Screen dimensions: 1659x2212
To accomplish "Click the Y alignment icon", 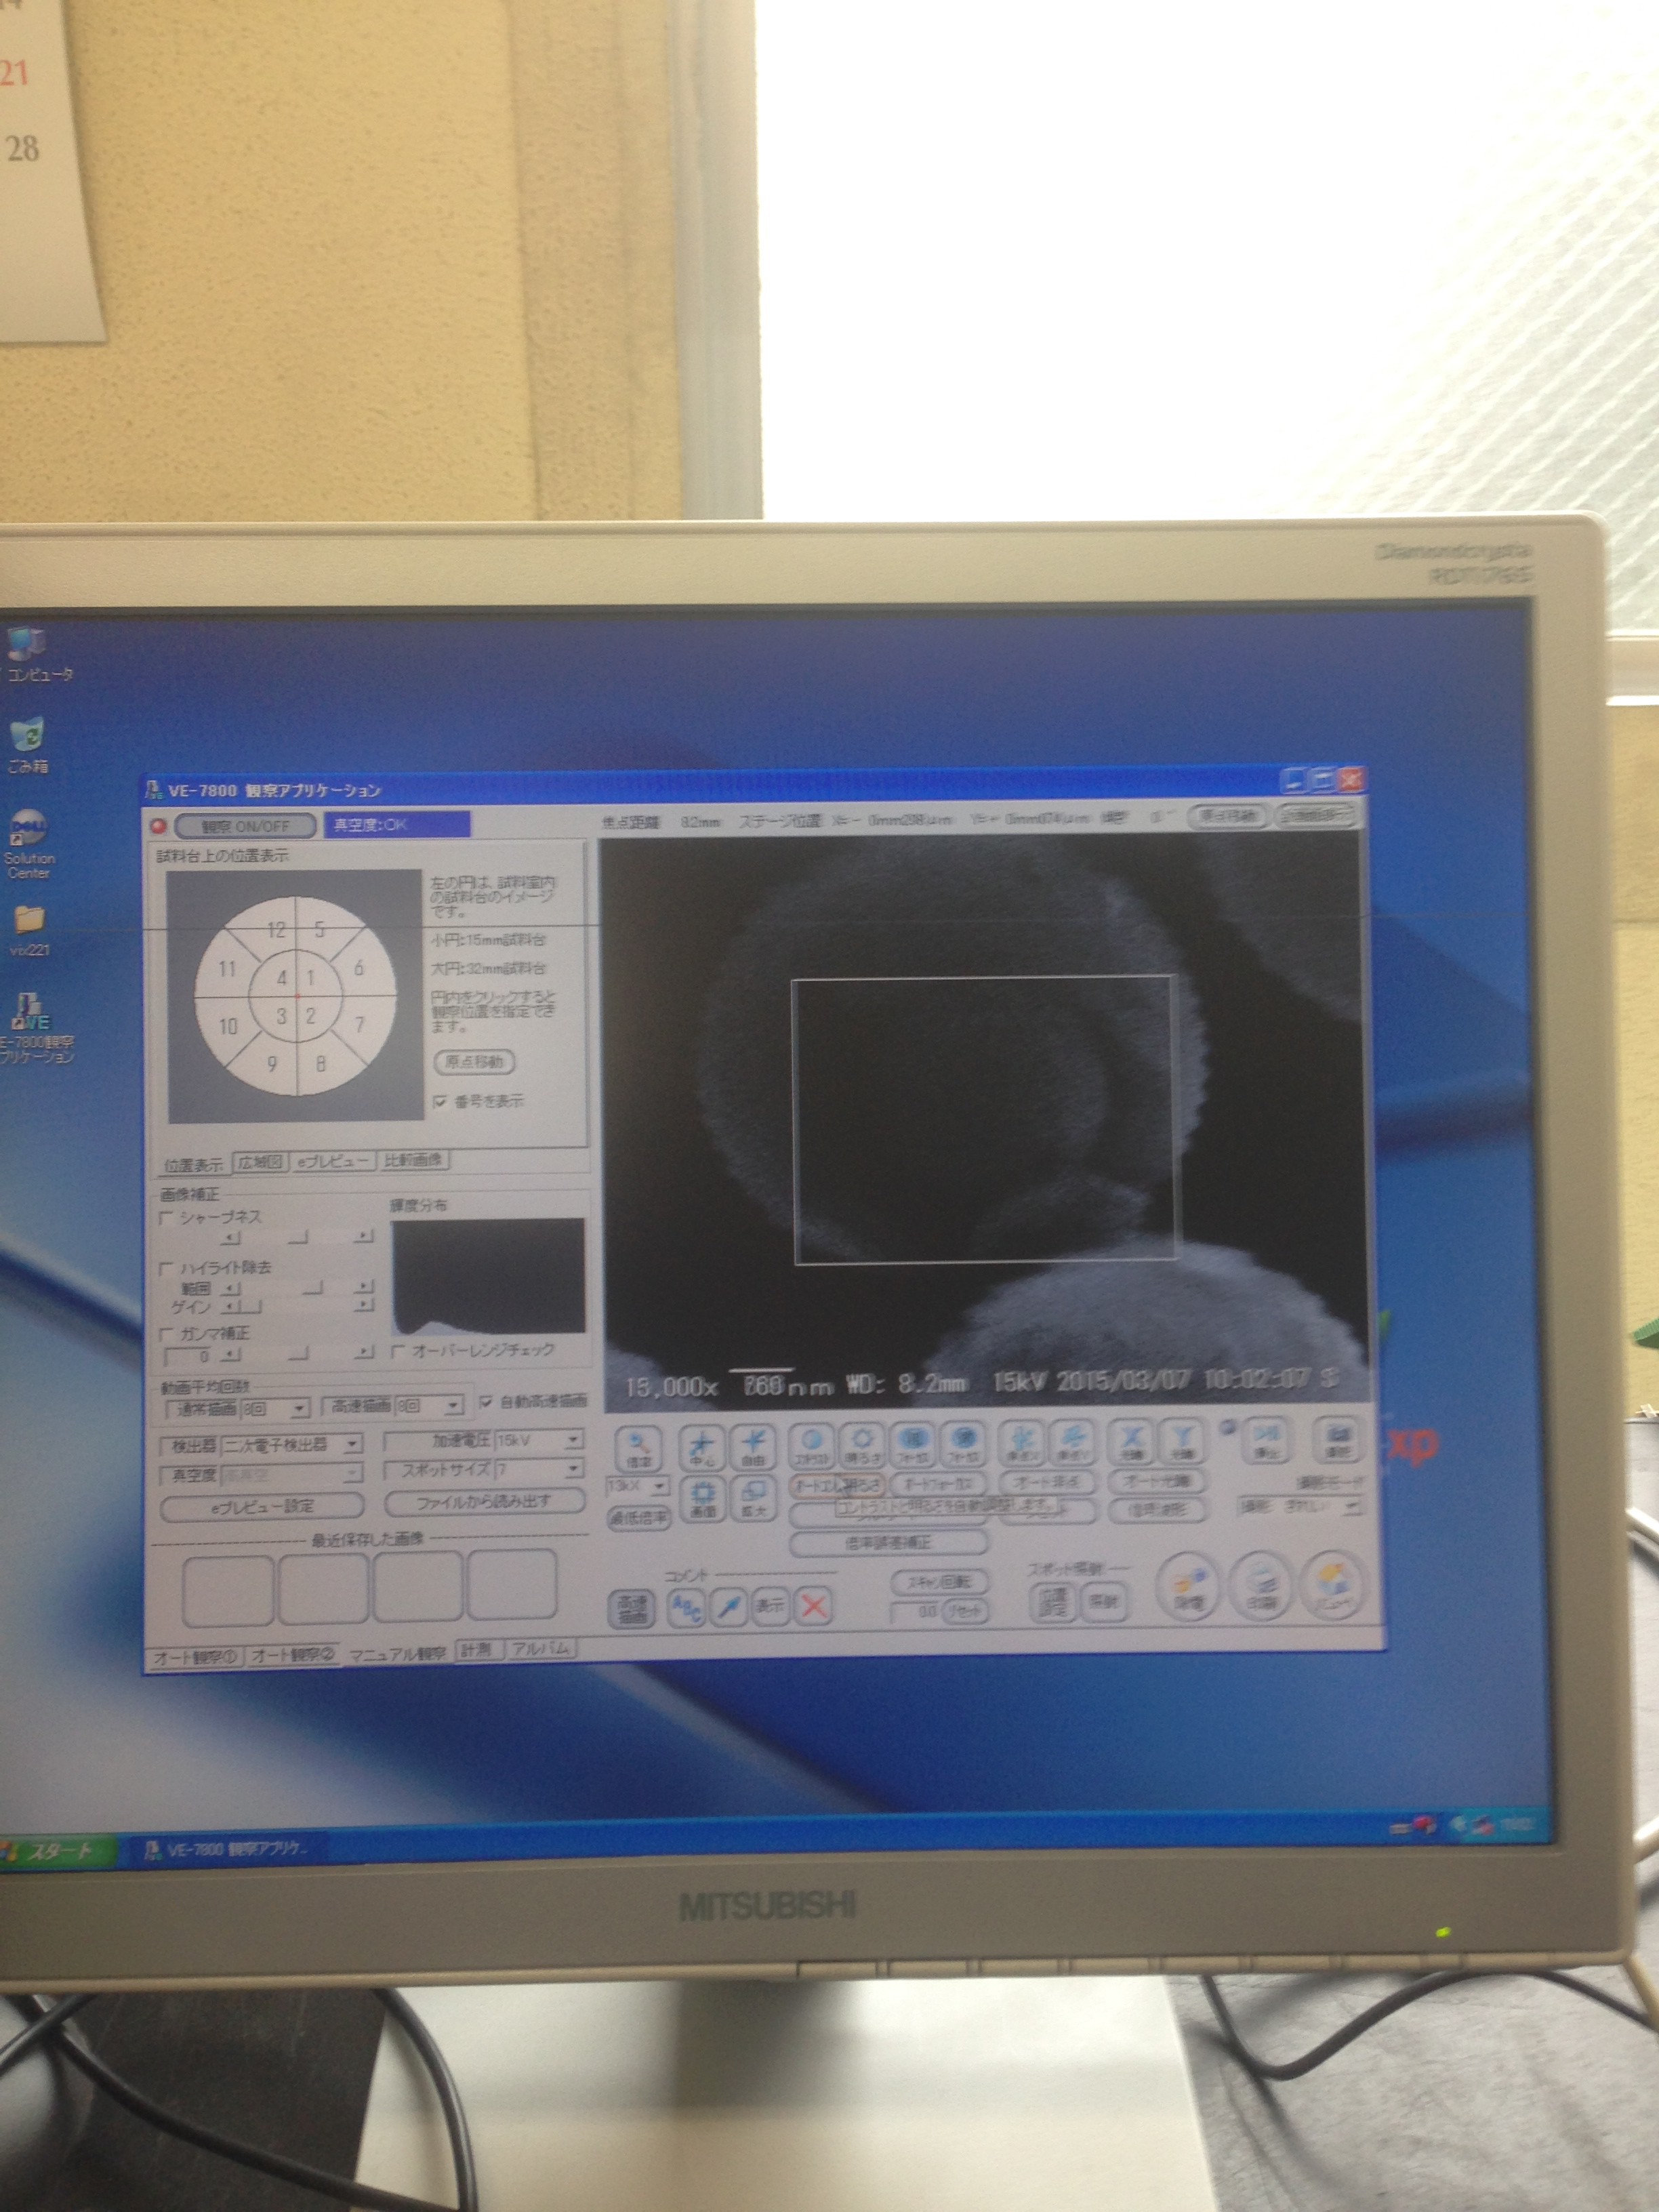I will pyautogui.click(x=1181, y=1443).
